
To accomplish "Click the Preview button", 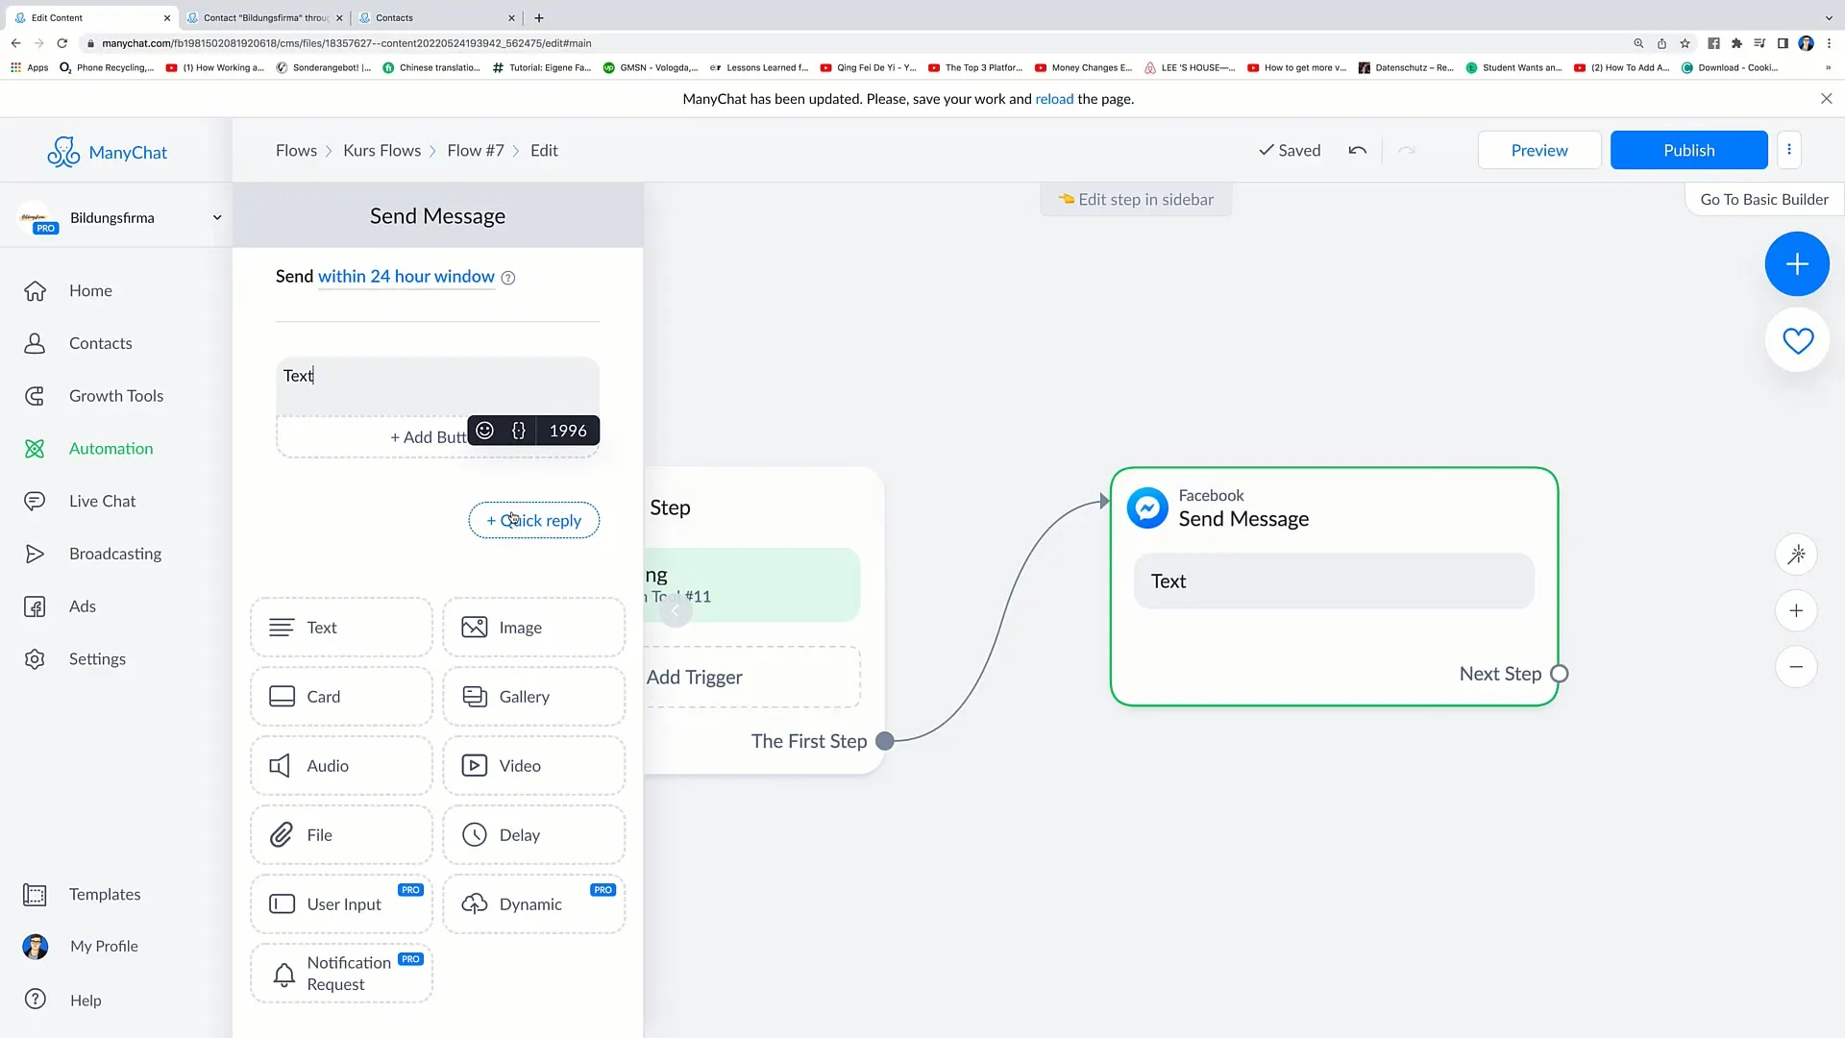I will coord(1539,150).
